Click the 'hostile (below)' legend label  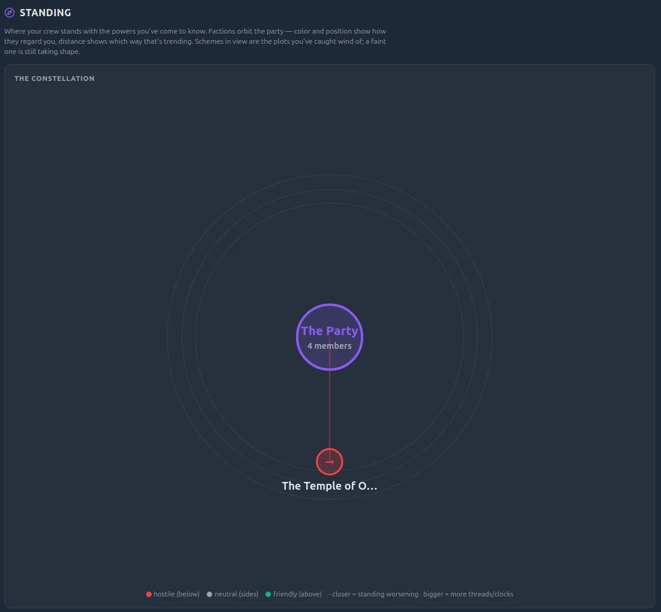[176, 594]
